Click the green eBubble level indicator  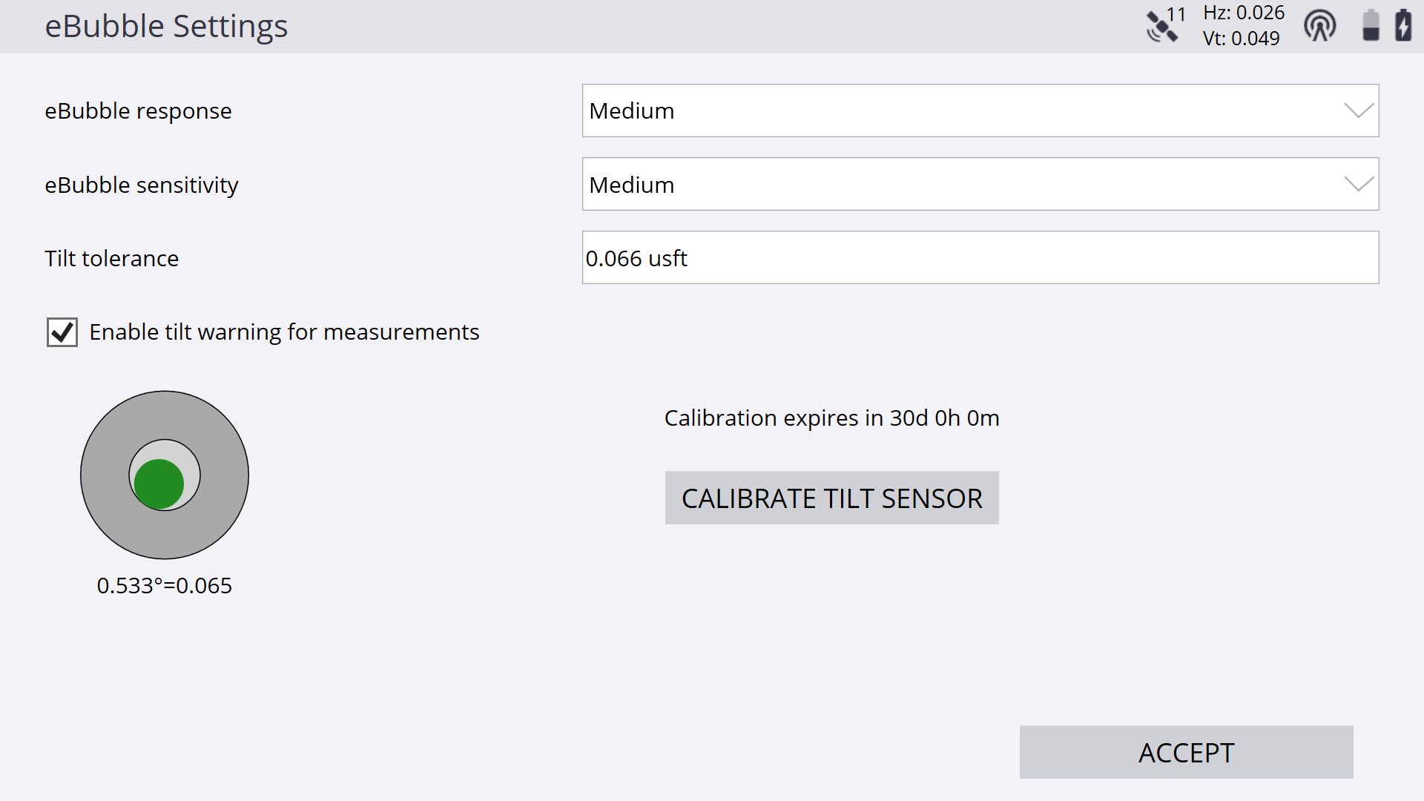click(159, 484)
